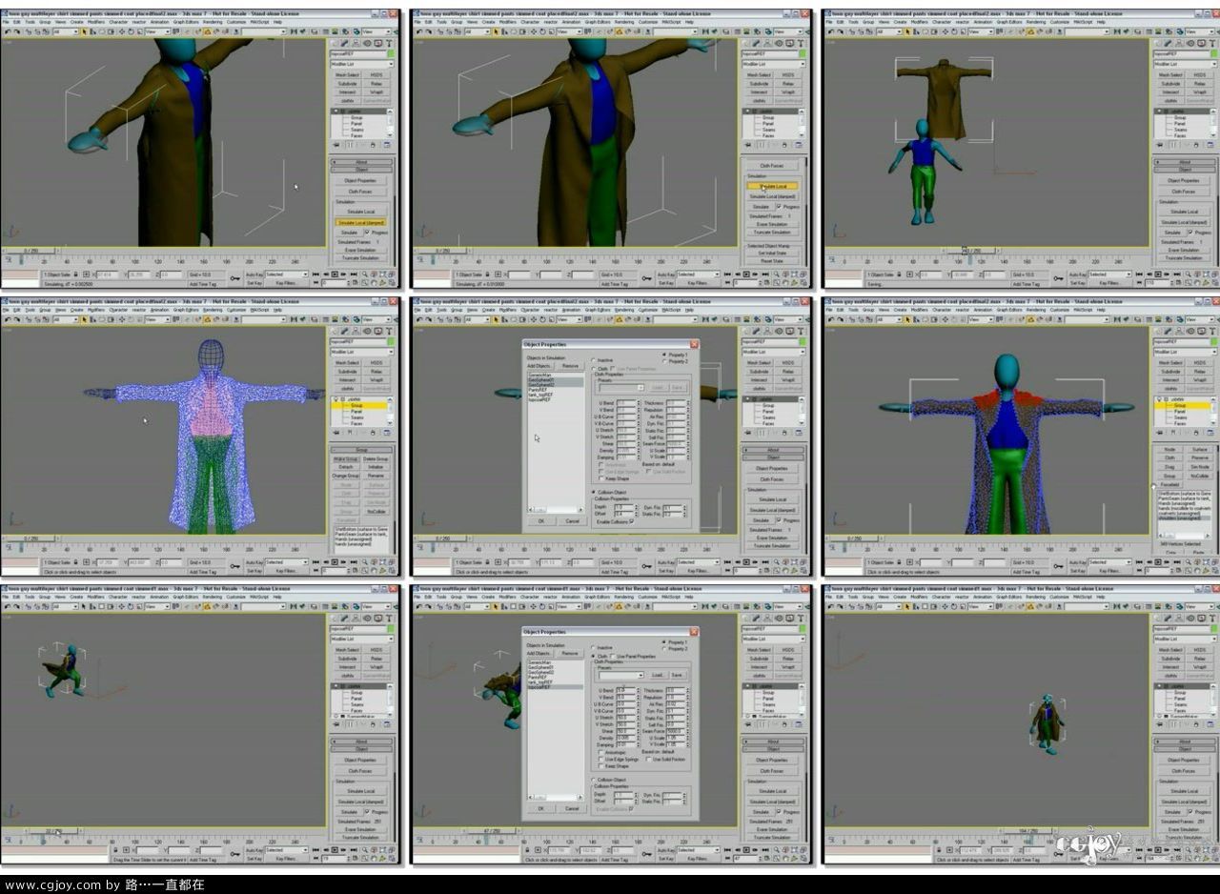Choose the Select and Move tool in center screenshot
Screen dimensions: 1220x894
tap(533, 319)
